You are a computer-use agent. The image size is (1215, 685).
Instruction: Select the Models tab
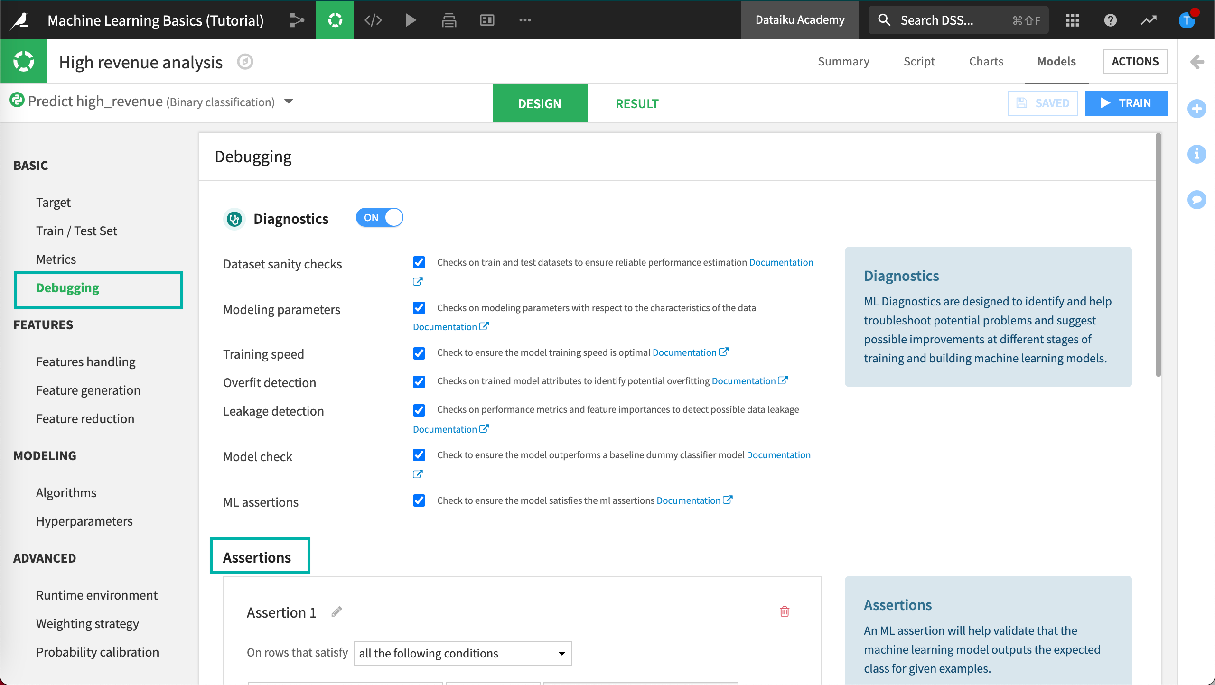pyautogui.click(x=1056, y=61)
